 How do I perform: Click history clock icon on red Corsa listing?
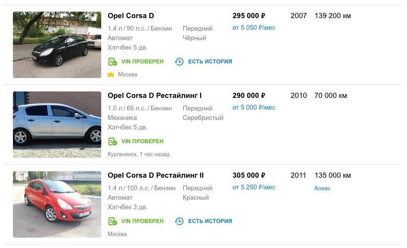tap(179, 221)
